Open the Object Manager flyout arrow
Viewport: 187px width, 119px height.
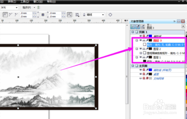click(183, 26)
